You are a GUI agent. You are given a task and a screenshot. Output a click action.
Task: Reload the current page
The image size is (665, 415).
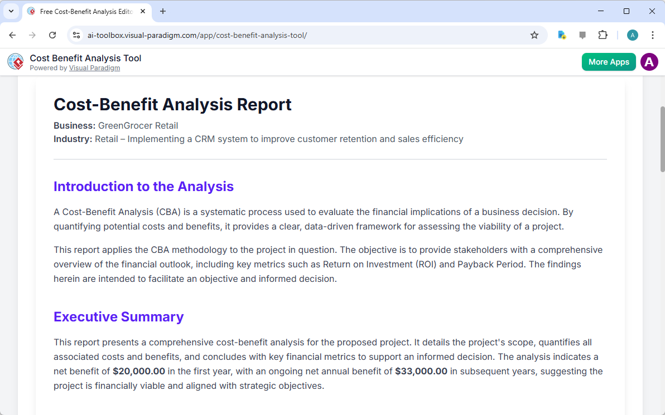pyautogui.click(x=52, y=35)
